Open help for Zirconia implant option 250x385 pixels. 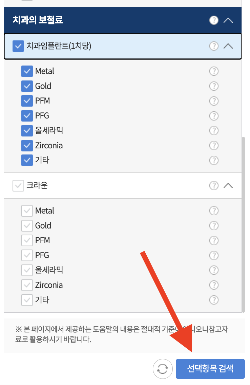pos(214,145)
